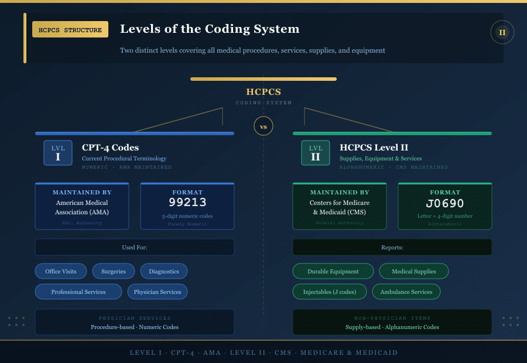Click the Ambulance Services pill
This screenshot has height=363, width=527.
(x=406, y=292)
